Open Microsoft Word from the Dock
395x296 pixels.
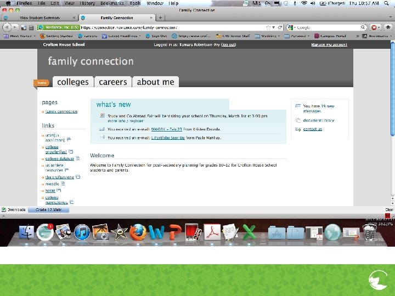(x=156, y=232)
